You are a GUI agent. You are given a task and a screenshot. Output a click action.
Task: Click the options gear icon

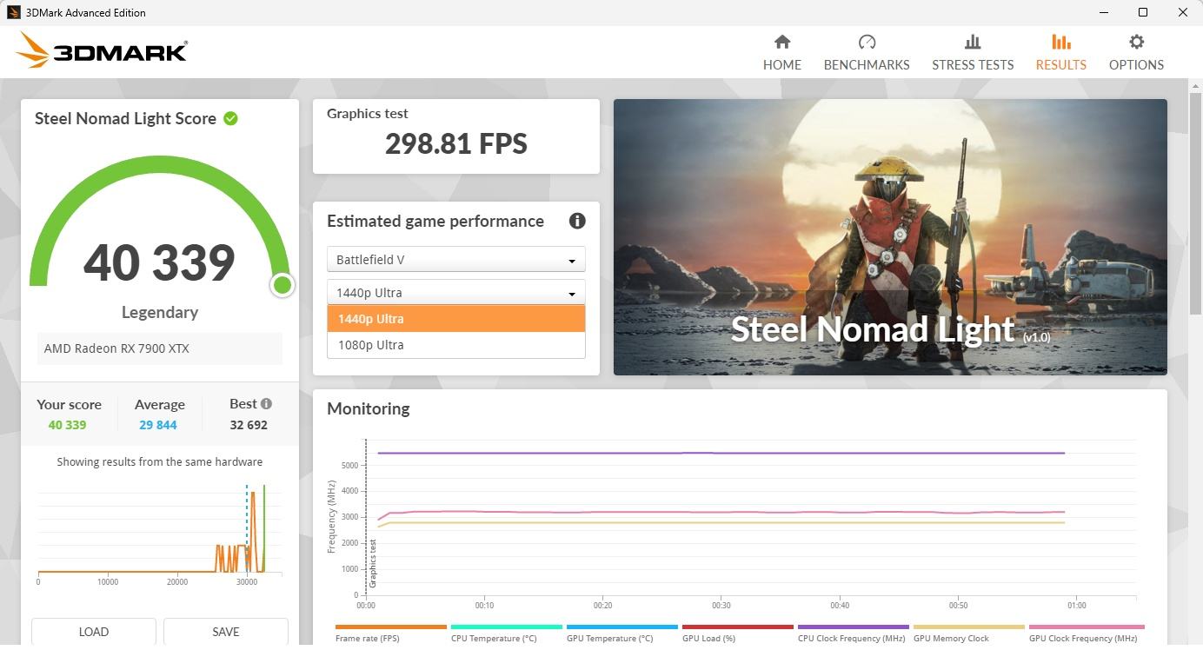(x=1136, y=42)
